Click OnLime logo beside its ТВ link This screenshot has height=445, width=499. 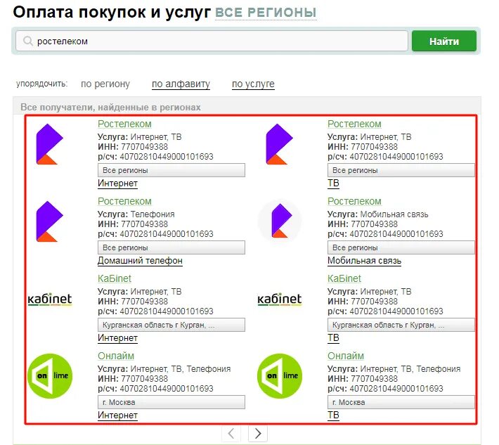[x=280, y=376]
